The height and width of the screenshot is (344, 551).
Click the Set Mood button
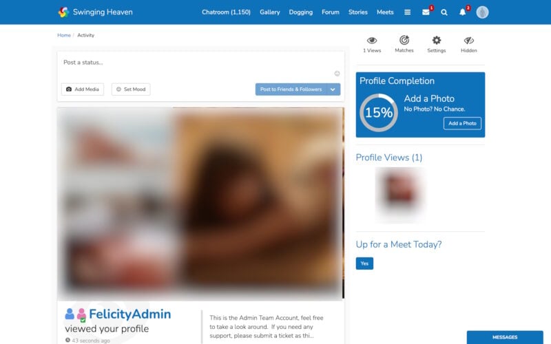tap(131, 89)
